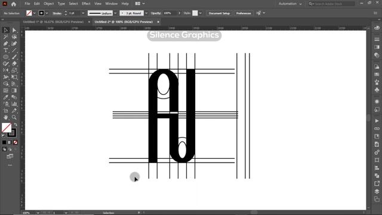
Task: Open the File menu
Action: click(27, 4)
